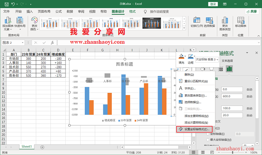Switch to Page Break Preview in the status bar
Screen dimensions: 262x155
point(212,152)
